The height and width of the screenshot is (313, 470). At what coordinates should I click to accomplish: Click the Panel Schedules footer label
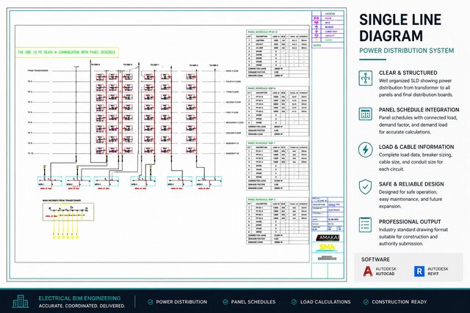pyautogui.click(x=253, y=302)
